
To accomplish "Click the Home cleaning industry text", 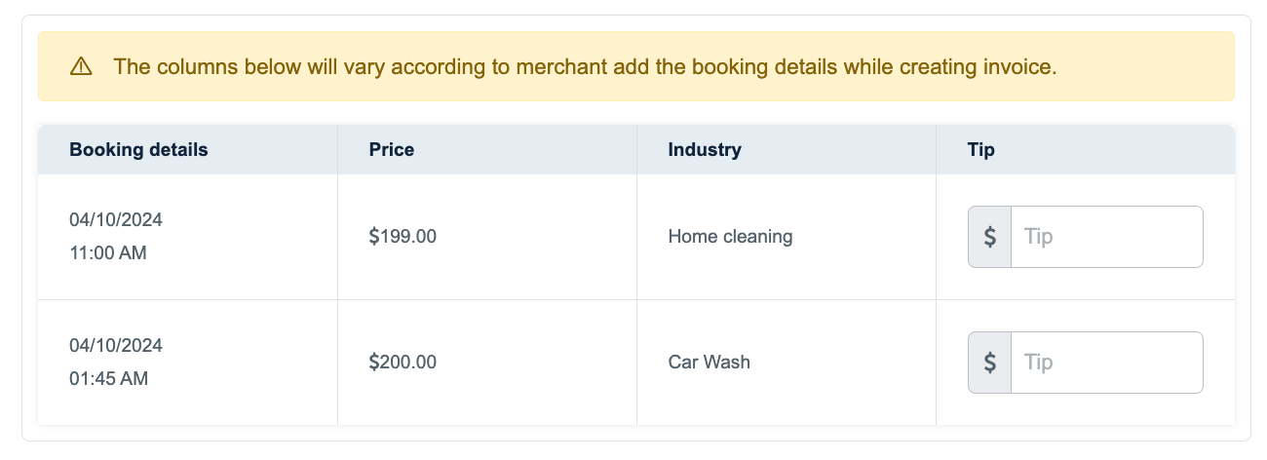I will point(730,237).
